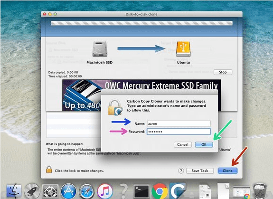Click the "Ubuntu" label under the target disk
273x199 pixels.
coord(183,62)
